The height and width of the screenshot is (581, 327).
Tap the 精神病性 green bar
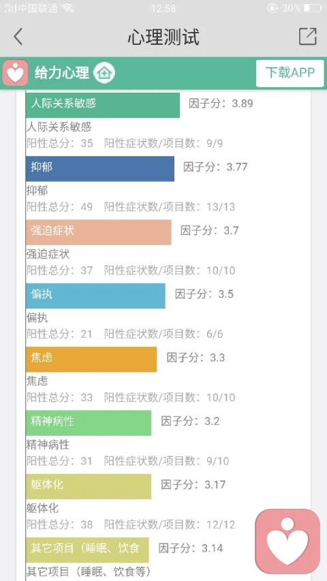tap(89, 423)
